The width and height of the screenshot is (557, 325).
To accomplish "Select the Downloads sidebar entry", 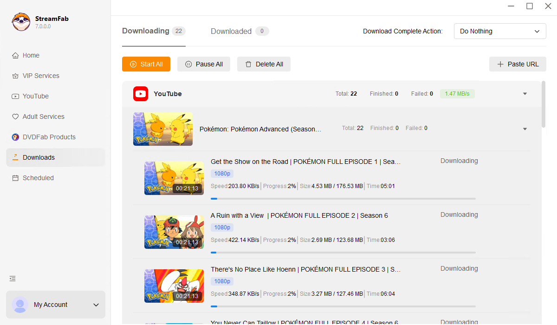I will coord(39,157).
